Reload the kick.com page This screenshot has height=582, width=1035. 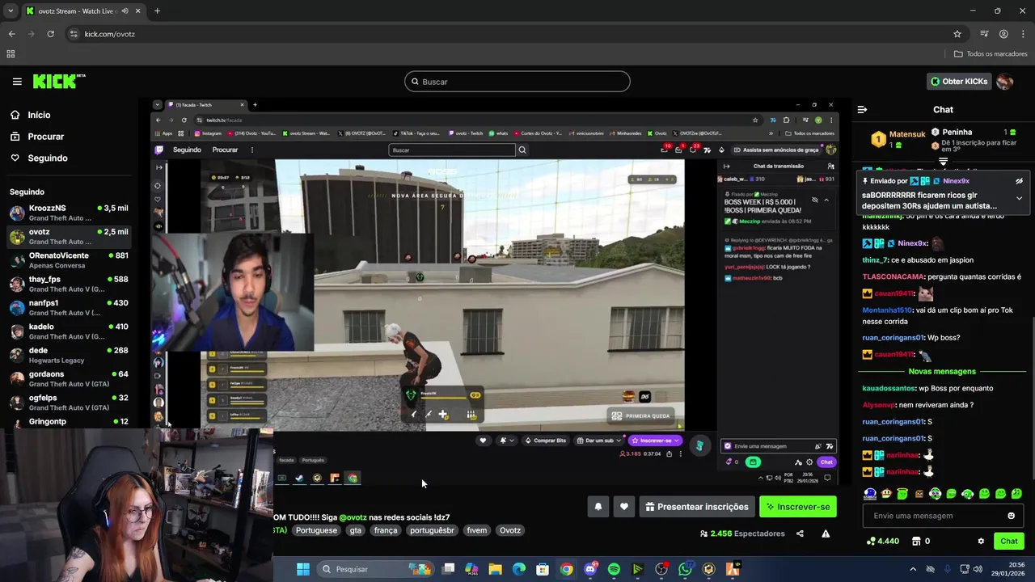pos(50,34)
